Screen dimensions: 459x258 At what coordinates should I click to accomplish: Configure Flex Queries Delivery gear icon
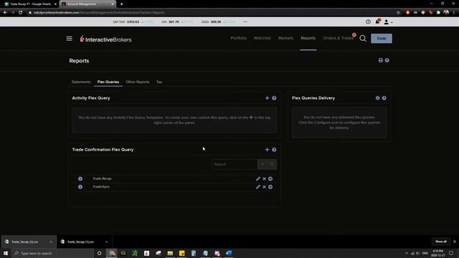click(x=378, y=98)
